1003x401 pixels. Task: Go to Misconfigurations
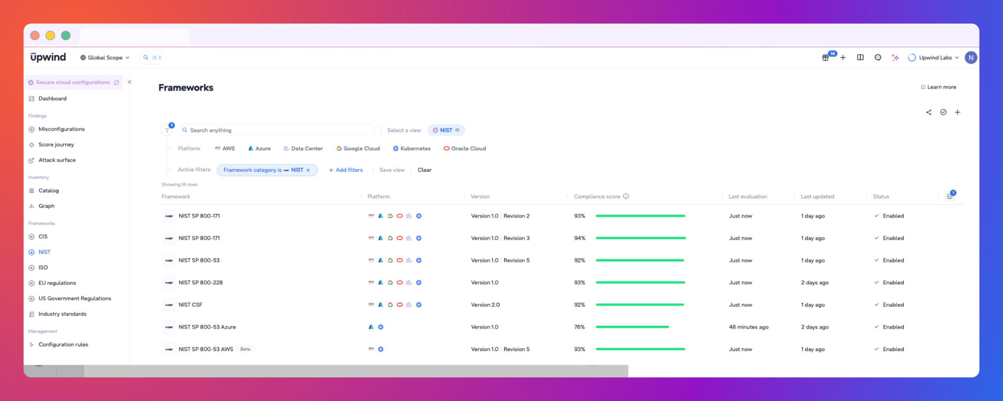click(x=62, y=129)
